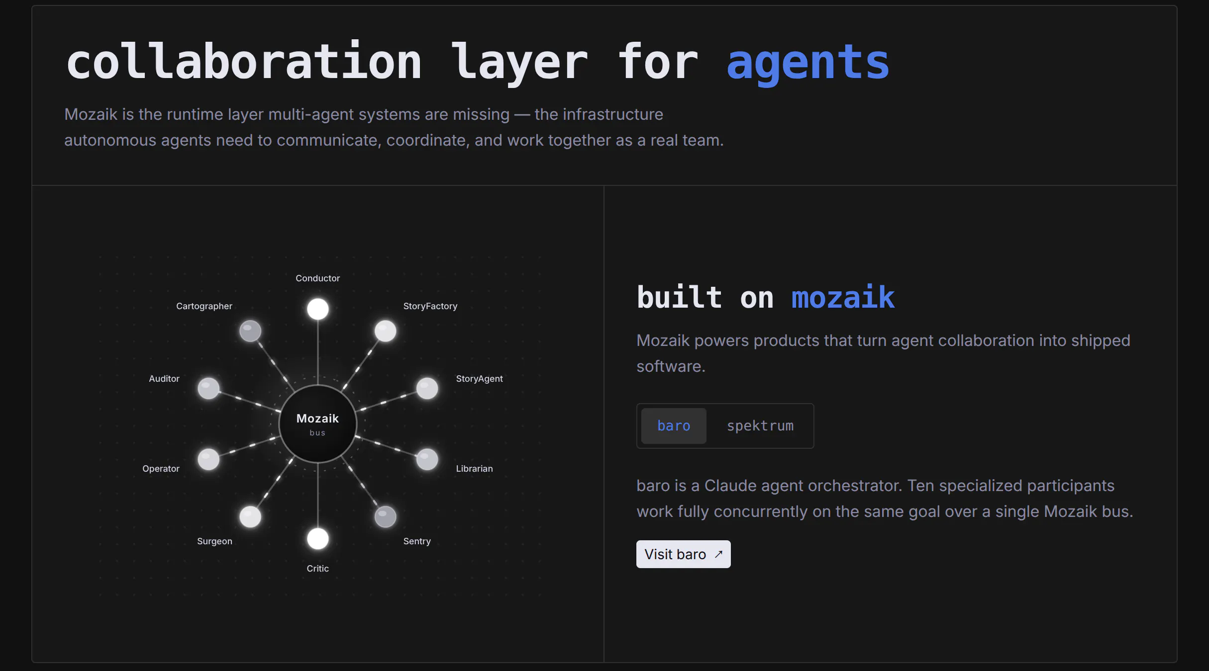The width and height of the screenshot is (1209, 671).
Task: Click the Operator node circle
Action: coord(208,459)
